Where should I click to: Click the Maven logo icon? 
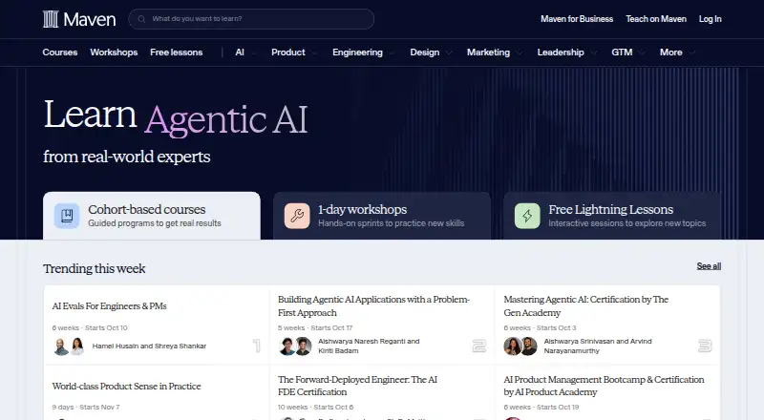(x=51, y=19)
